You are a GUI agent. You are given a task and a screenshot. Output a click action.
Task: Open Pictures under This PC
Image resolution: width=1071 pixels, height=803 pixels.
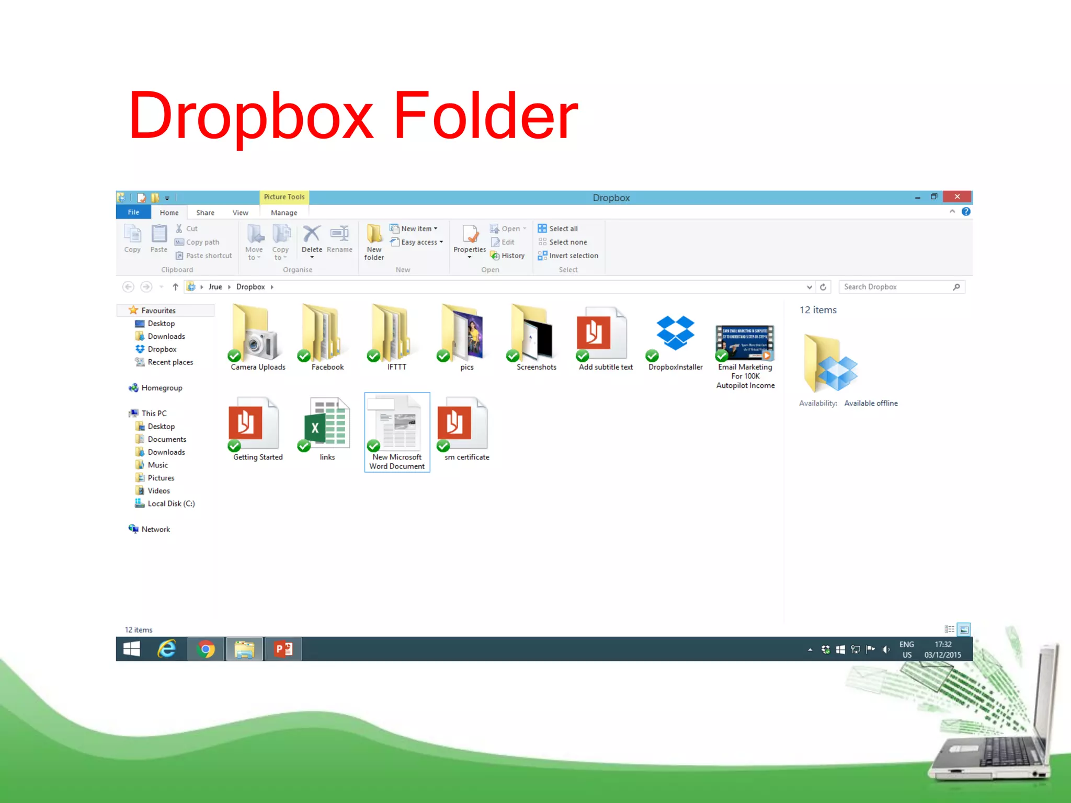click(155, 478)
